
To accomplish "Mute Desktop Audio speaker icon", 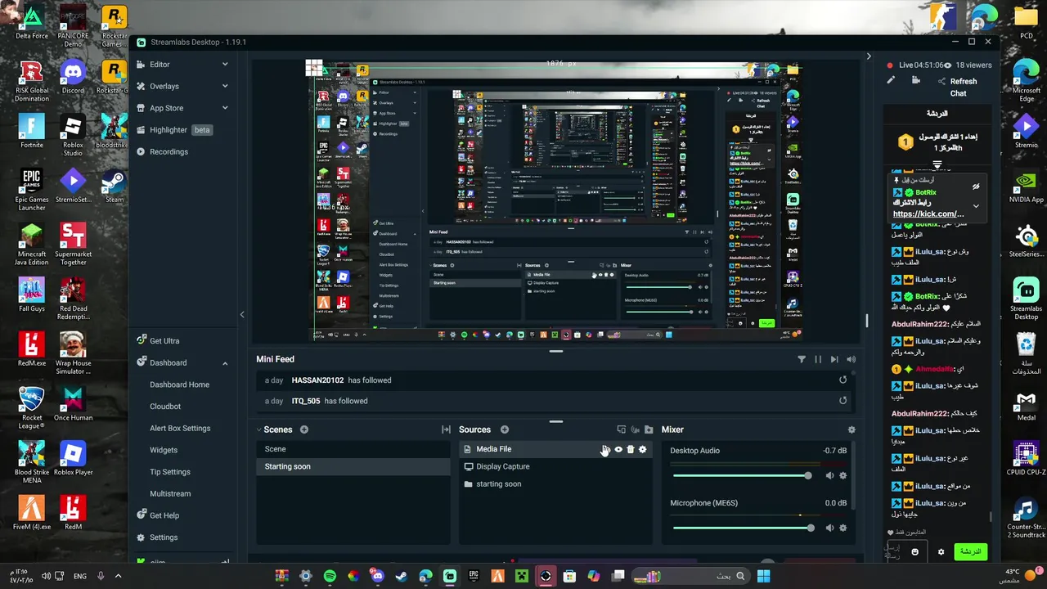I will [x=829, y=475].
